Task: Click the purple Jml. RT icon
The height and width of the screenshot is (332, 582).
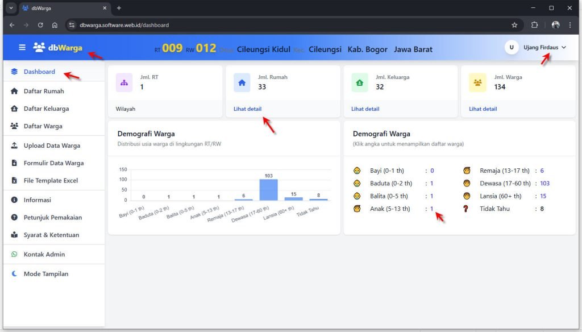Action: coord(124,82)
